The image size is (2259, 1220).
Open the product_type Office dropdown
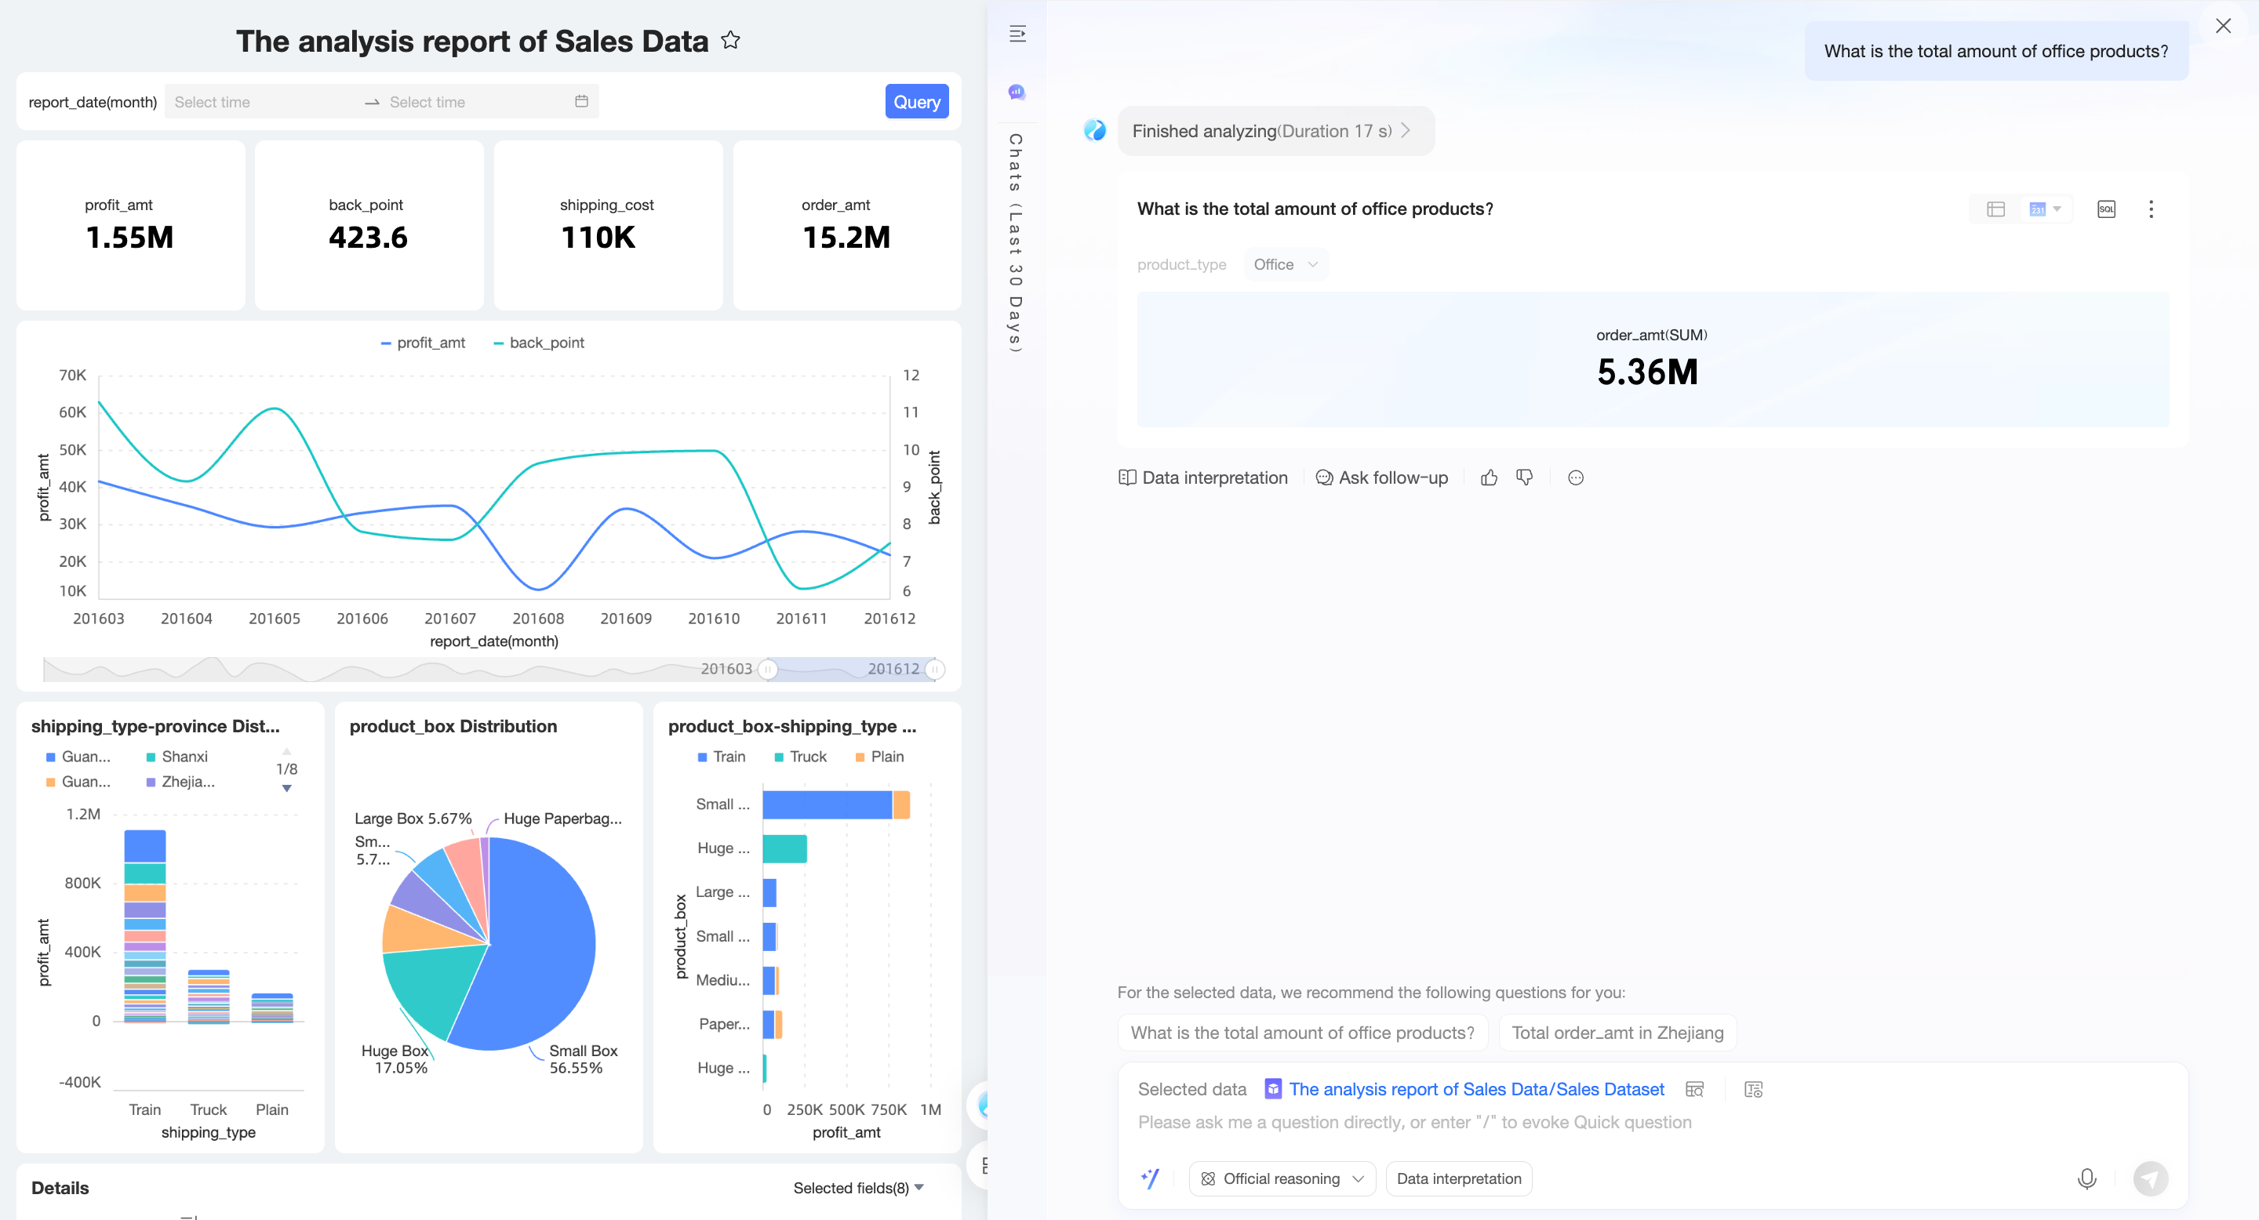click(x=1285, y=265)
